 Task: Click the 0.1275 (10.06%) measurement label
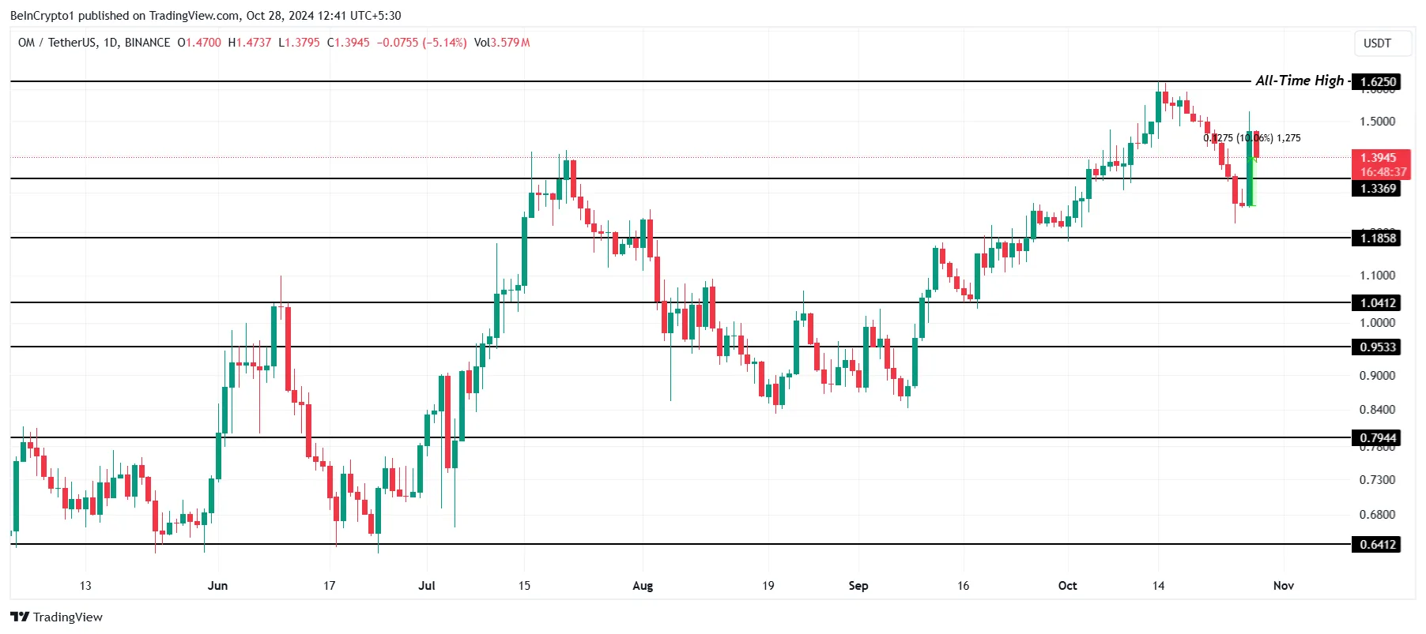(1251, 138)
